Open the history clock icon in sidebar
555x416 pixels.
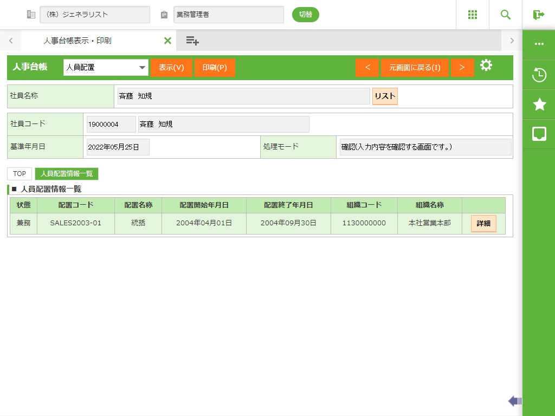(x=539, y=75)
